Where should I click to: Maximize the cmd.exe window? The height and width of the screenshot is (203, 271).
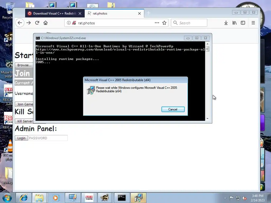(197, 38)
